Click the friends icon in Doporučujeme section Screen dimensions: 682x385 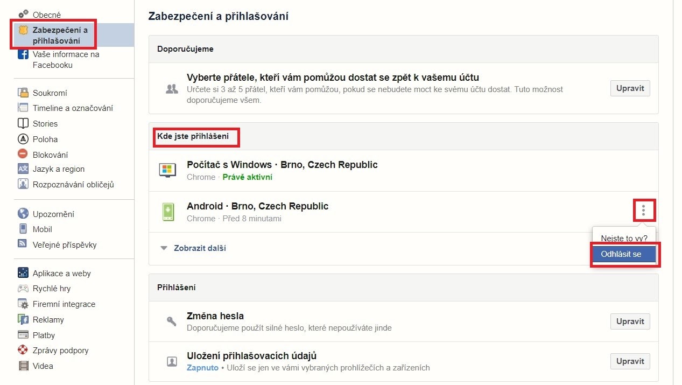point(172,89)
